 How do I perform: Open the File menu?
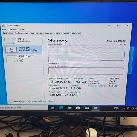point(4,29)
